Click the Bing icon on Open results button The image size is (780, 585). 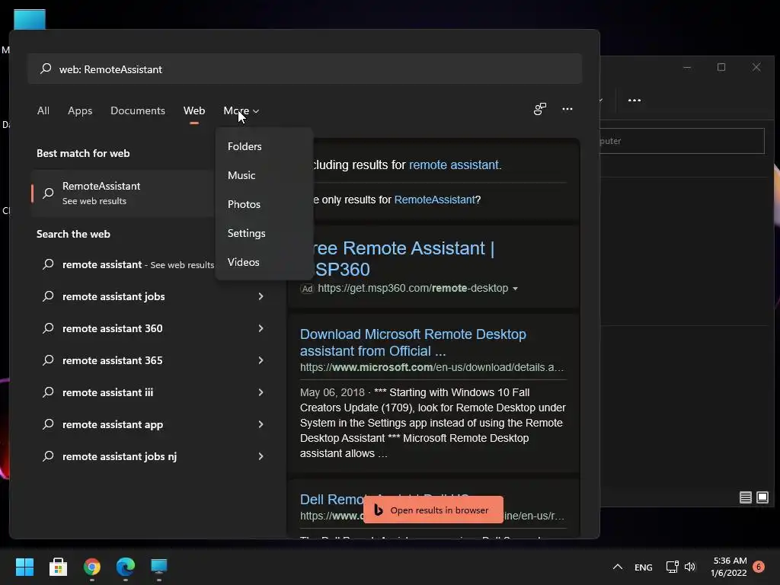pos(379,510)
